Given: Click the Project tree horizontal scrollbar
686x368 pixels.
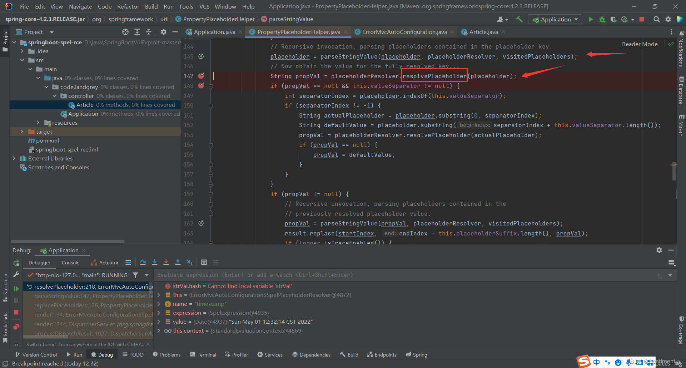Looking at the screenshot, I should tap(68, 242).
